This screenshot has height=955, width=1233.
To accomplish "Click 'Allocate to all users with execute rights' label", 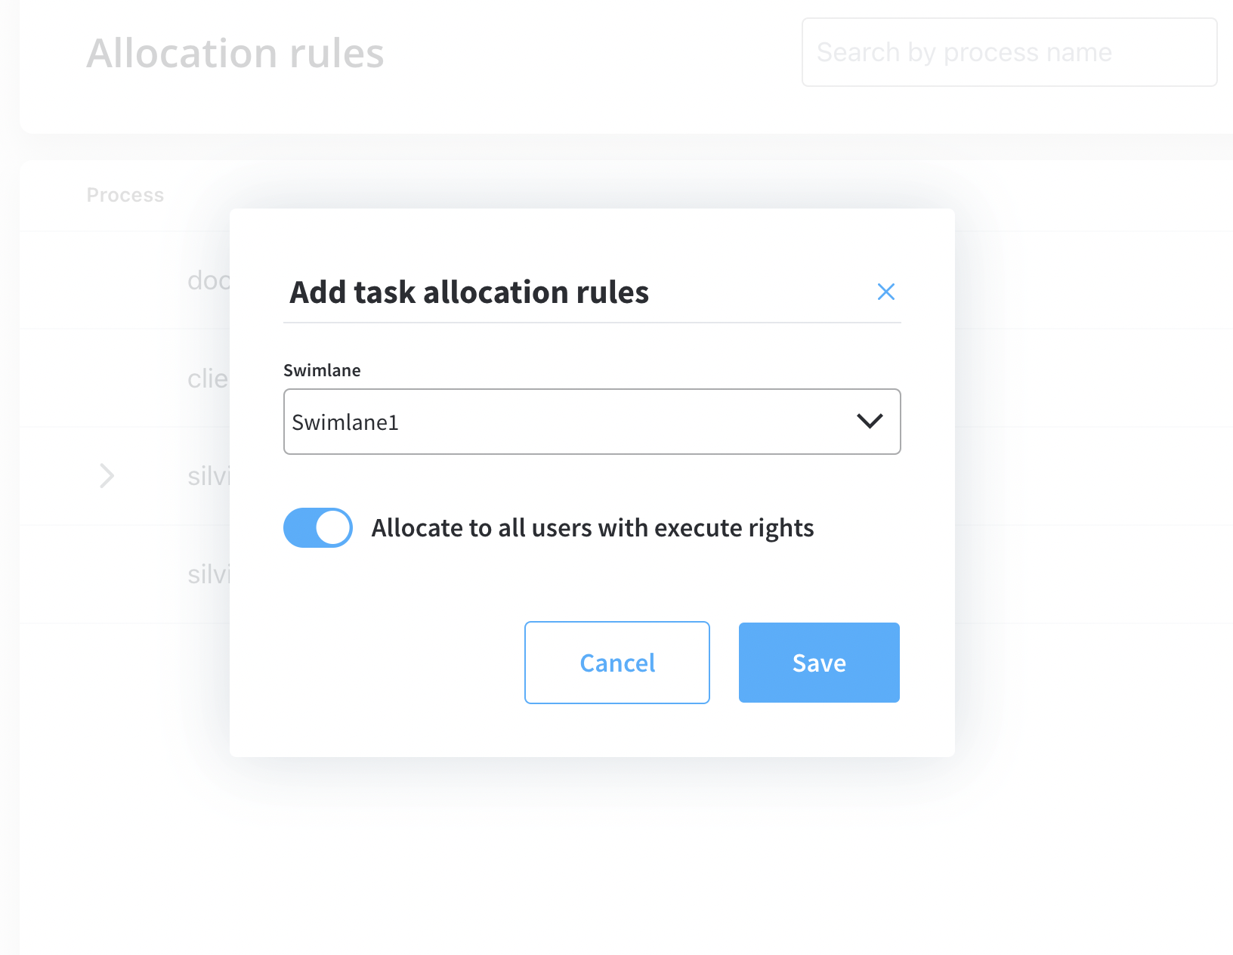I will pyautogui.click(x=592, y=527).
